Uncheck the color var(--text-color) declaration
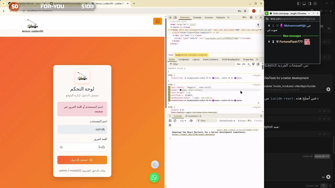 click(x=169, y=90)
